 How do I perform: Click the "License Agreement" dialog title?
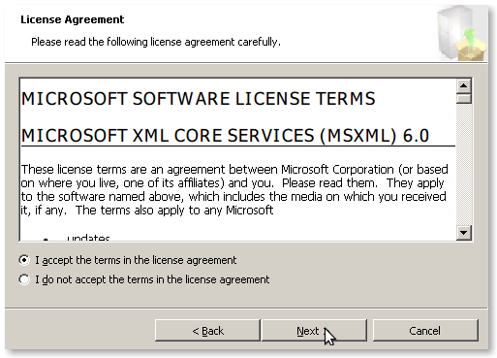[x=72, y=19]
